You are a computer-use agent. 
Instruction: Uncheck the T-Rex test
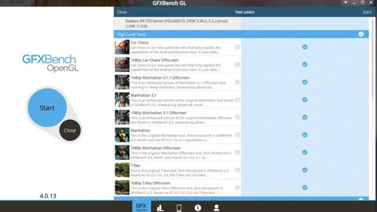pyautogui.click(x=304, y=170)
